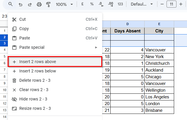Screen dimensions: 187x120
Task: Decrease decimal places
Action: coord(101,4)
